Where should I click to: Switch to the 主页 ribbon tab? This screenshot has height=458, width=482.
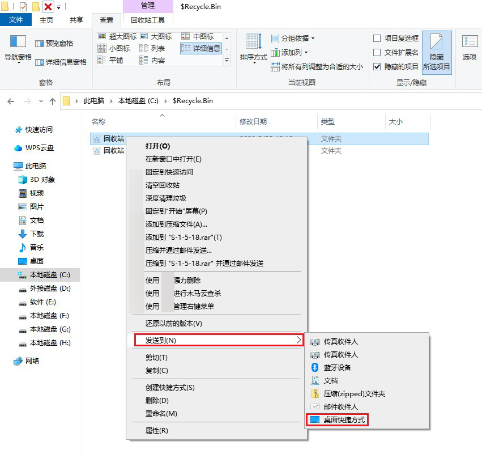47,19
